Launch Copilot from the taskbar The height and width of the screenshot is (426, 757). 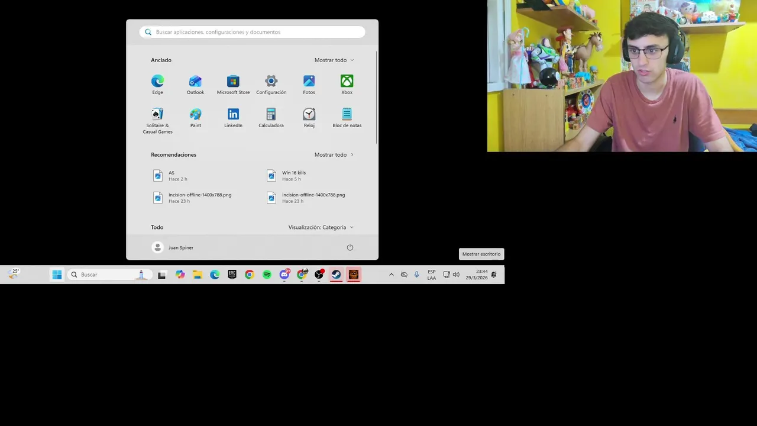coord(180,275)
